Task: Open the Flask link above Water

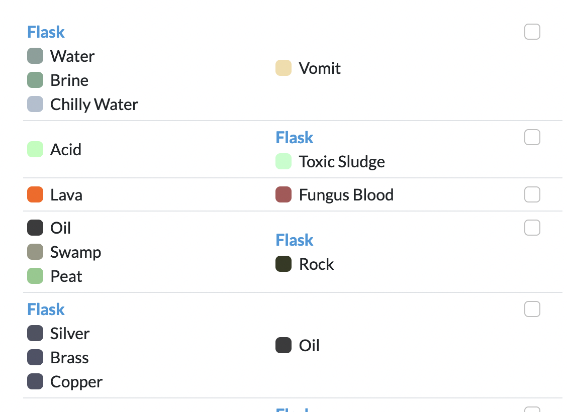Action: click(45, 32)
